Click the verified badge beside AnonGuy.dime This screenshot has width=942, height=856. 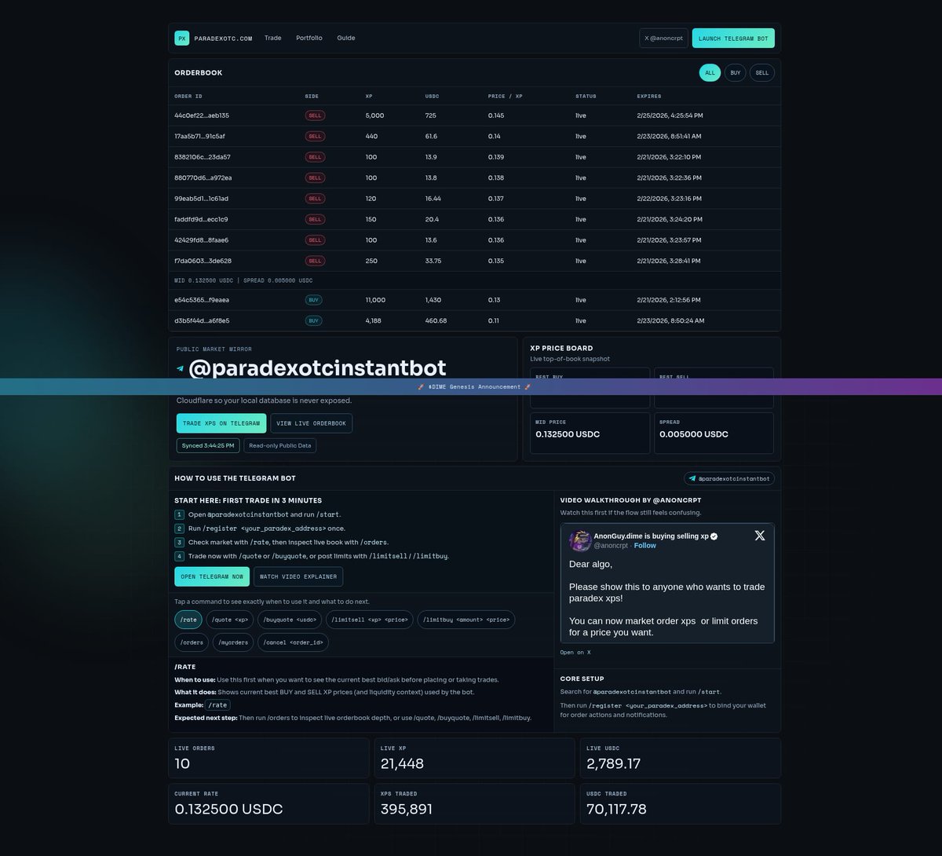(x=714, y=536)
